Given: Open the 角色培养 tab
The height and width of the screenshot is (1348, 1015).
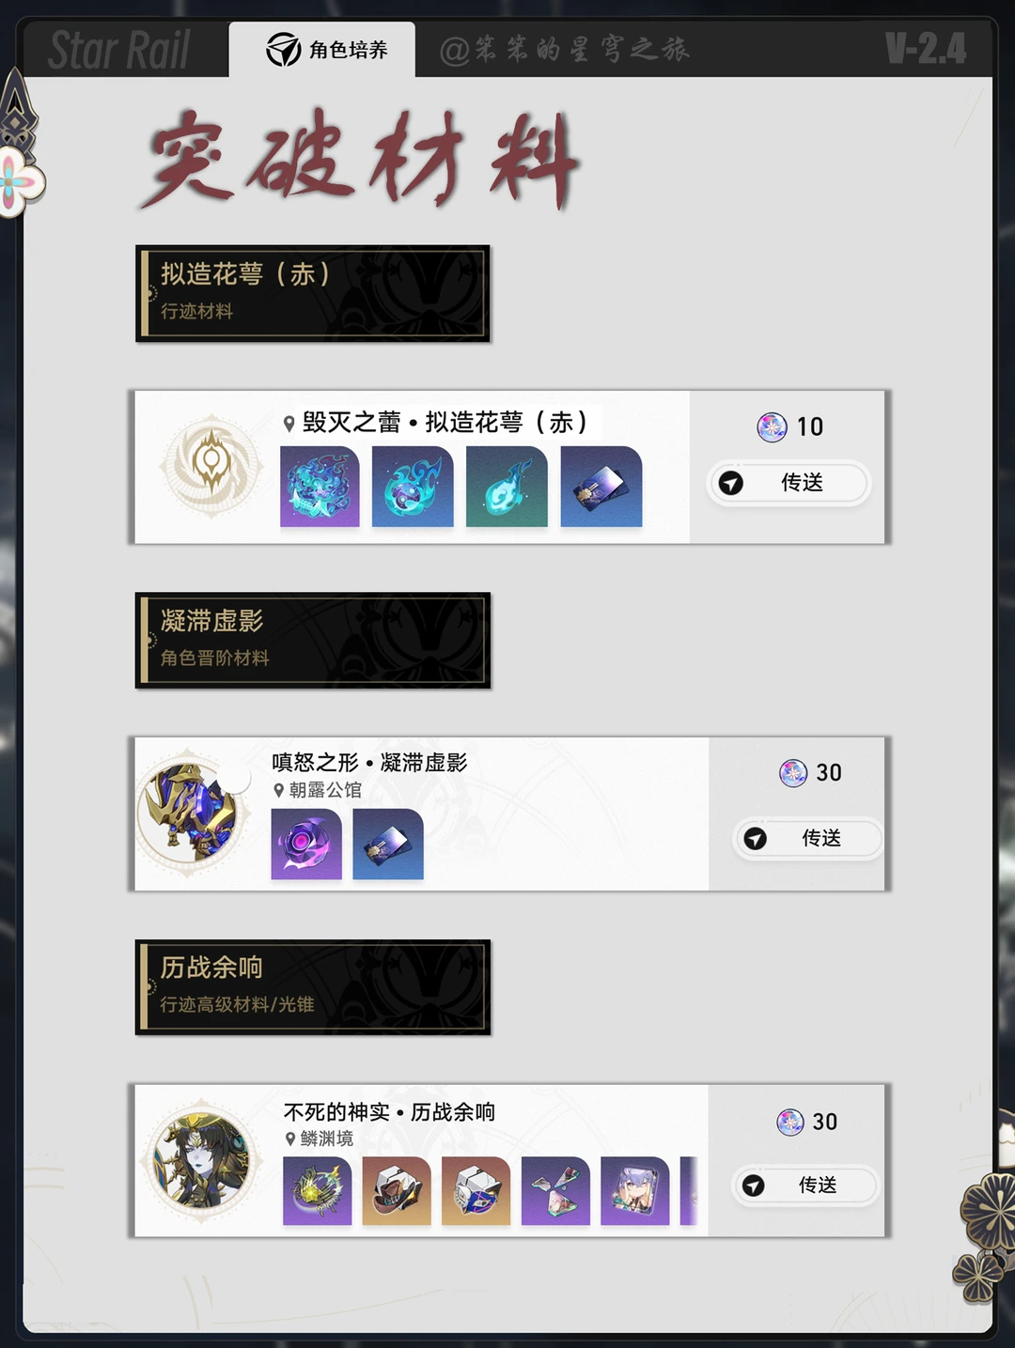Looking at the screenshot, I should coord(322,50).
